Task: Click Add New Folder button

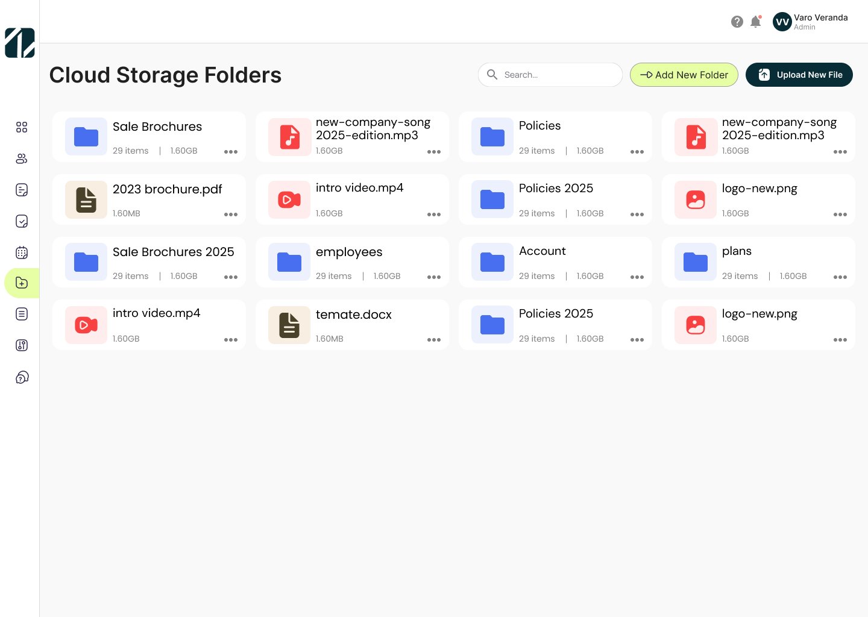Action: [x=684, y=75]
